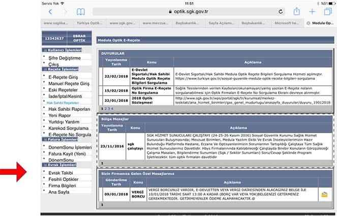337x216 pixels.
Task: Go to Duyurular page 3
Action: [109, 109]
